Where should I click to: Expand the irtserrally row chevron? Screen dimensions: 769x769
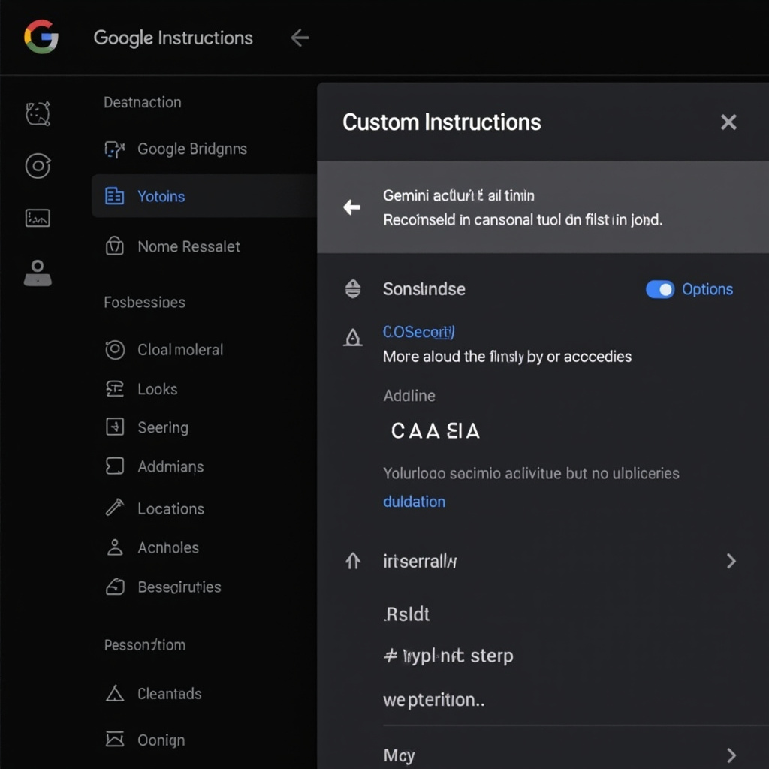coord(731,560)
